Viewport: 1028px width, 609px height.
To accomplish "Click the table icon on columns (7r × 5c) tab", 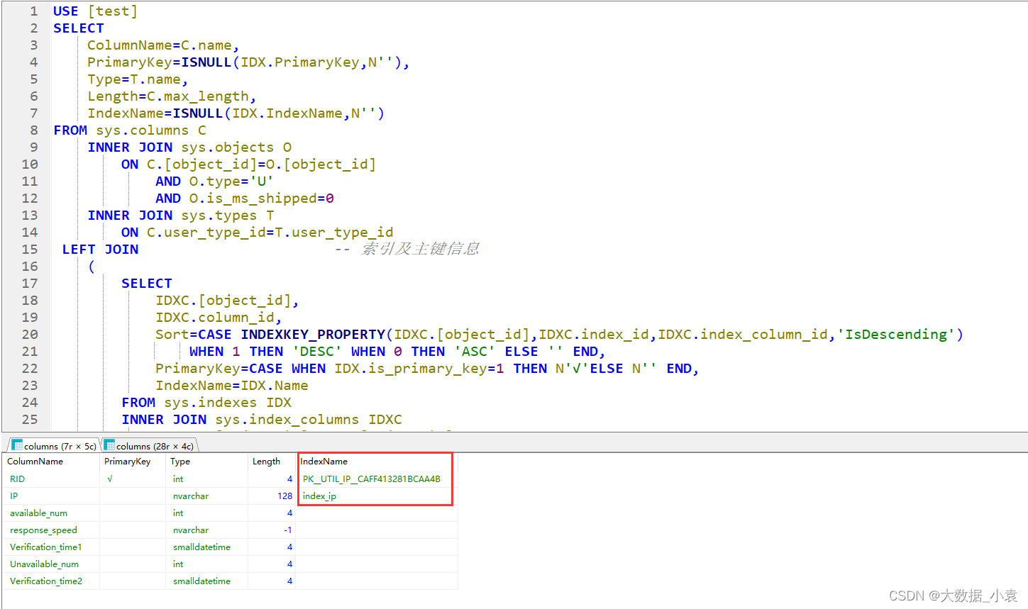I will click(16, 445).
